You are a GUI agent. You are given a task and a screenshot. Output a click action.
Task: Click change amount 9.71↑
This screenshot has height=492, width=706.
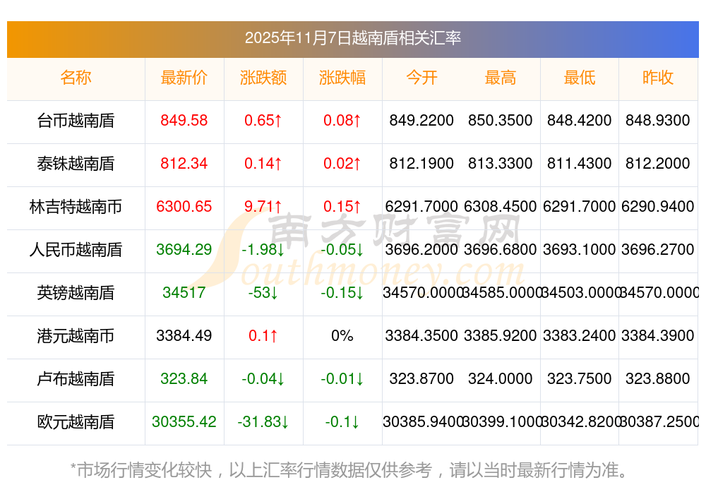(x=263, y=207)
